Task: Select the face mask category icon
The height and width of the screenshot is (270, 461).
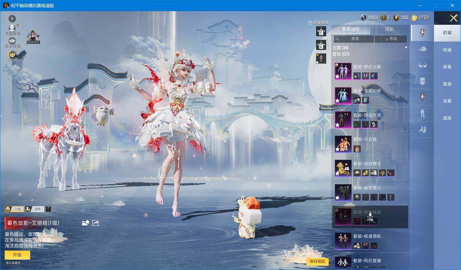Action: 422,81
